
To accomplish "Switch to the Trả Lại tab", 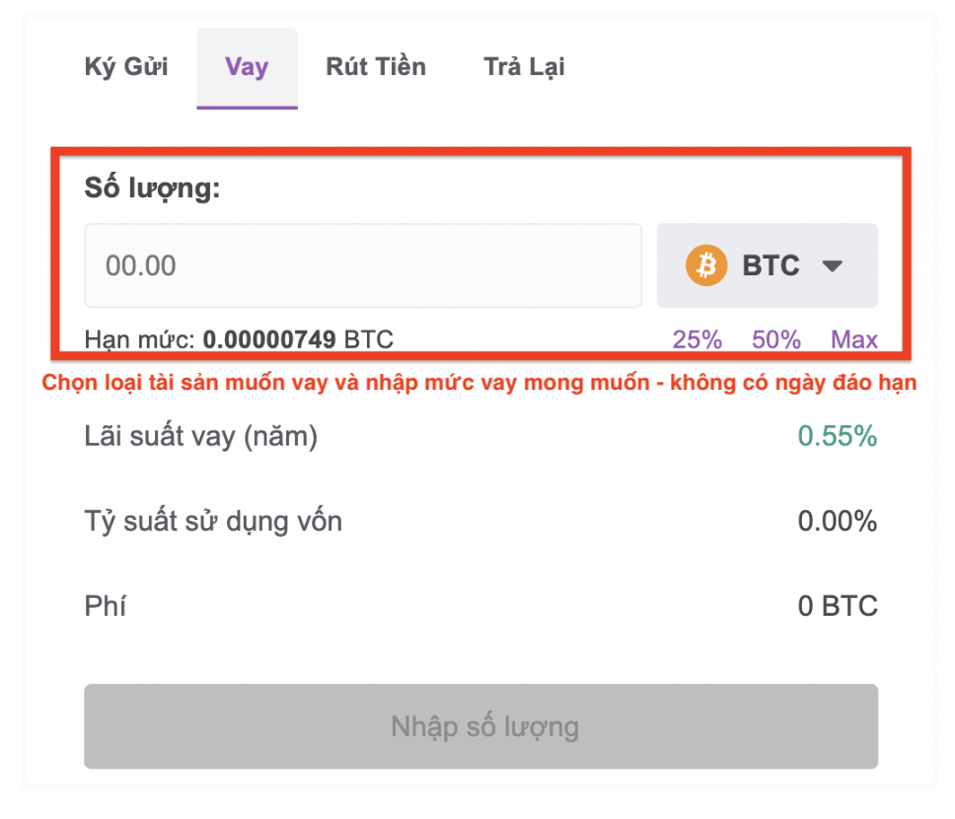I will coord(524,66).
